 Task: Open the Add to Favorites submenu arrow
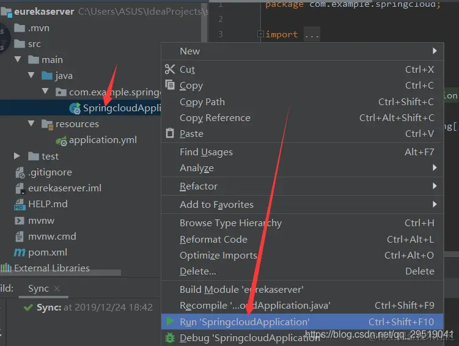[435, 204]
